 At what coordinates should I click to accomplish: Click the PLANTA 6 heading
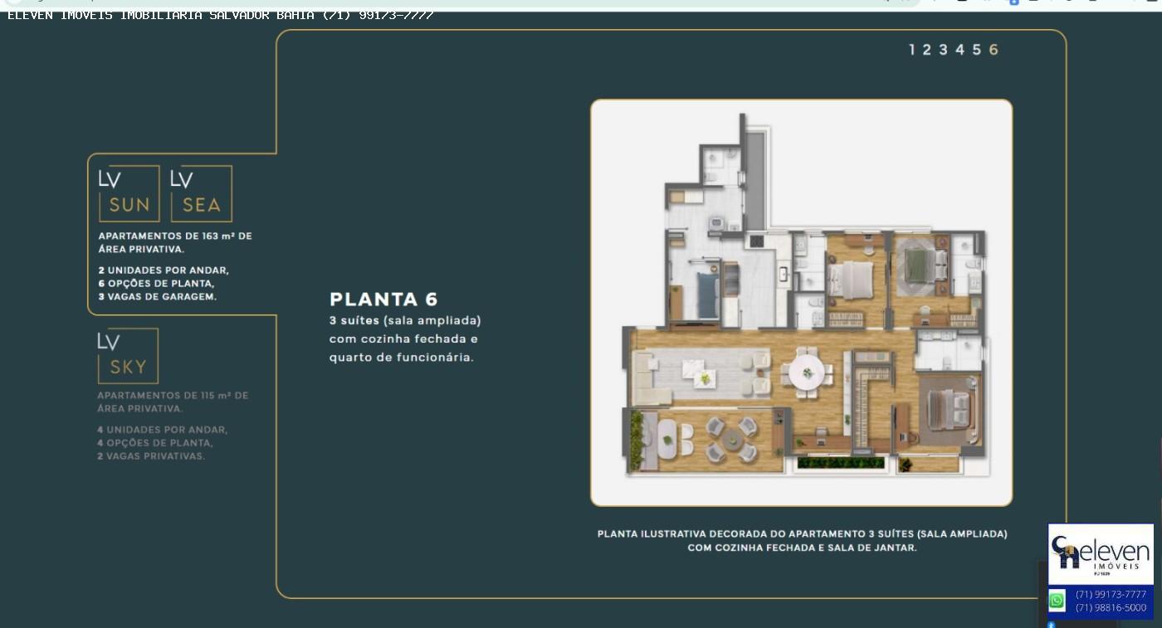[383, 299]
